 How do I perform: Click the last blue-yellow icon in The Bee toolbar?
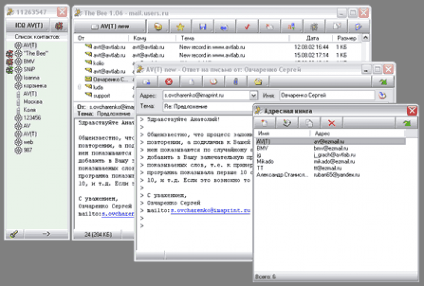click(x=358, y=27)
